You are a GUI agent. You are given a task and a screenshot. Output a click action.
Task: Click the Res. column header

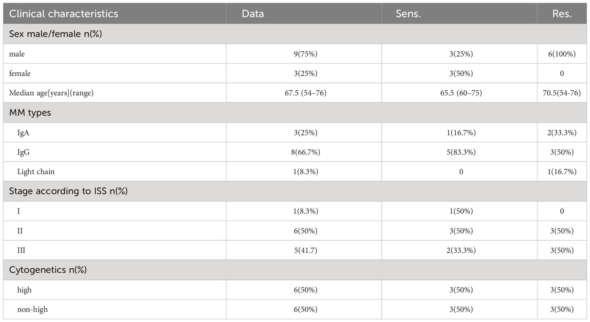[x=562, y=14]
